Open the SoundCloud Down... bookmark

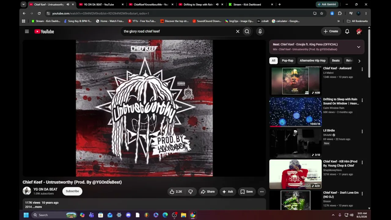(207, 21)
